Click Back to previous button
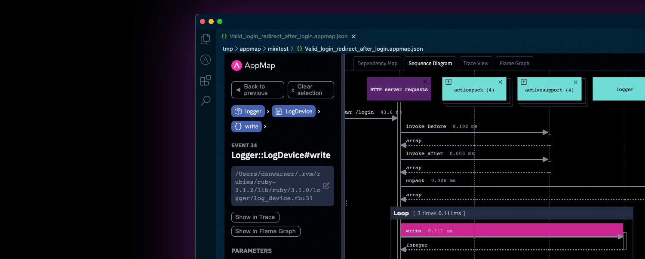Viewport: 645px width, 259px height. coord(258,90)
